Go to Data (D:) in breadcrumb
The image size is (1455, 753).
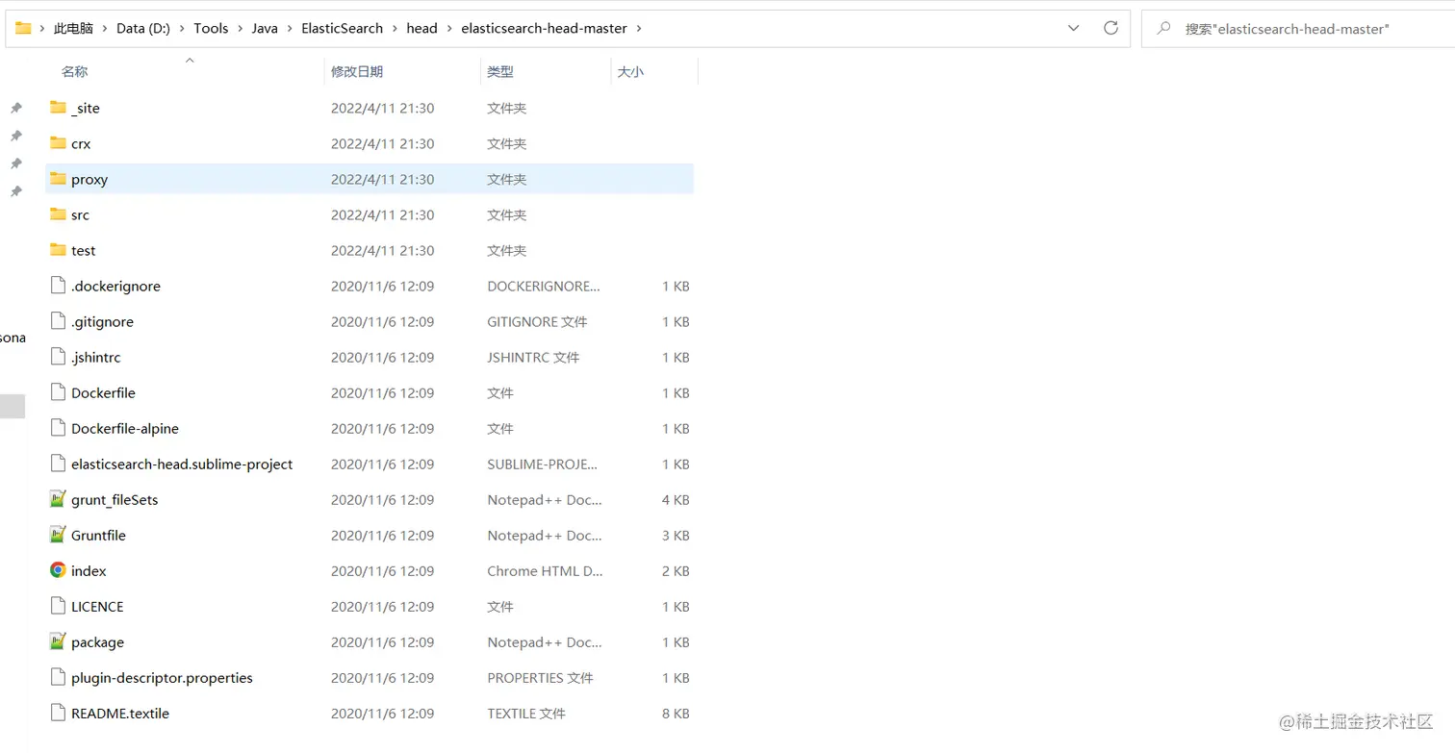pos(143,28)
